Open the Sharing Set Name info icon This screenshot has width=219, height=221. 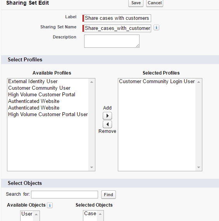pyautogui.click(x=156, y=28)
